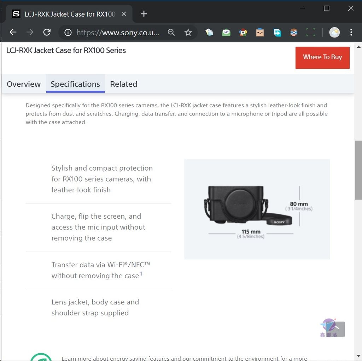This screenshot has width=362, height=361.
Task: Open the Chrome profile avatar
Action: click(x=334, y=32)
